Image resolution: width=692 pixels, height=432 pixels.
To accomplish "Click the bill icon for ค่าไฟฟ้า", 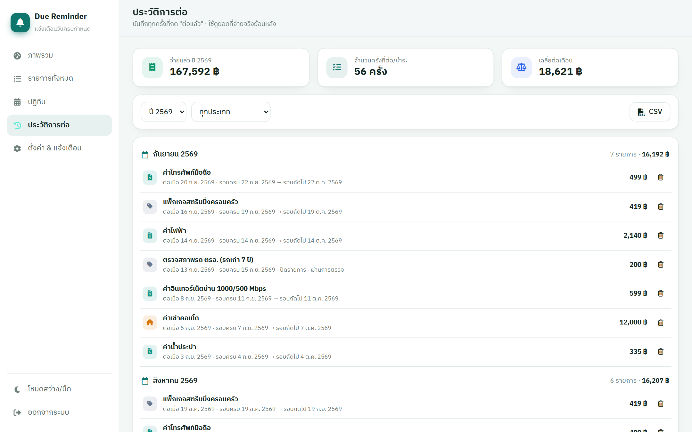I will [150, 236].
